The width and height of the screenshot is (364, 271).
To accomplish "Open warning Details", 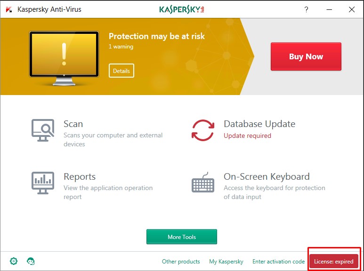I will [121, 71].
